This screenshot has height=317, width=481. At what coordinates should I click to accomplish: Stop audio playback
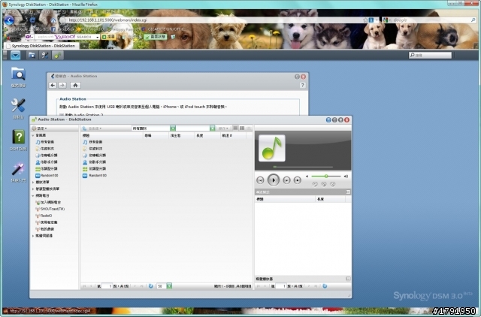click(x=298, y=180)
